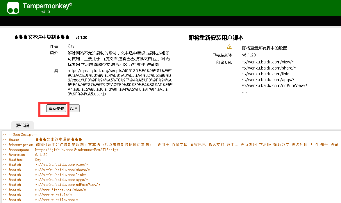The width and height of the screenshot is (341, 203).
Task: Click the script title 文本选中复制
Action: [42, 37]
